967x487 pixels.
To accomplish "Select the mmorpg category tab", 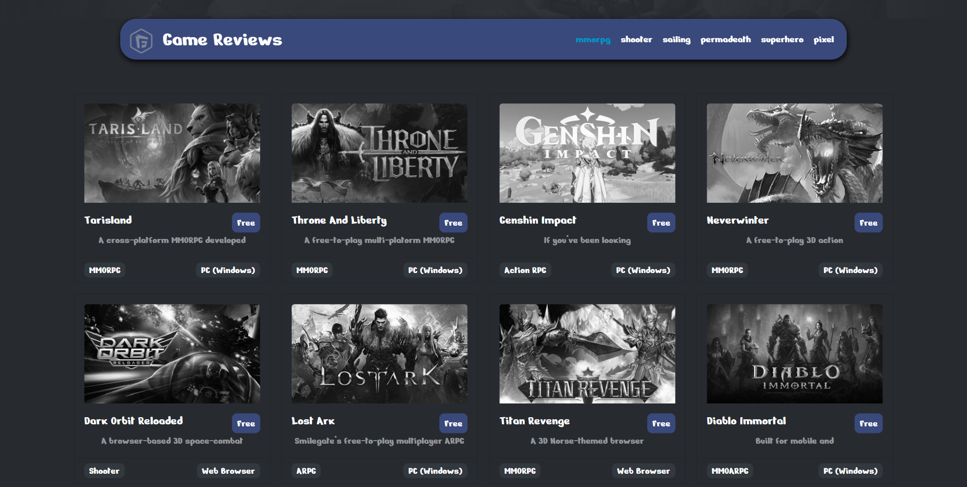I will point(593,39).
